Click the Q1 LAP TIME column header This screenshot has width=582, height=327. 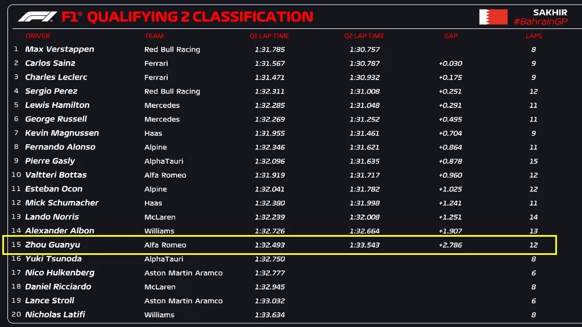point(269,36)
